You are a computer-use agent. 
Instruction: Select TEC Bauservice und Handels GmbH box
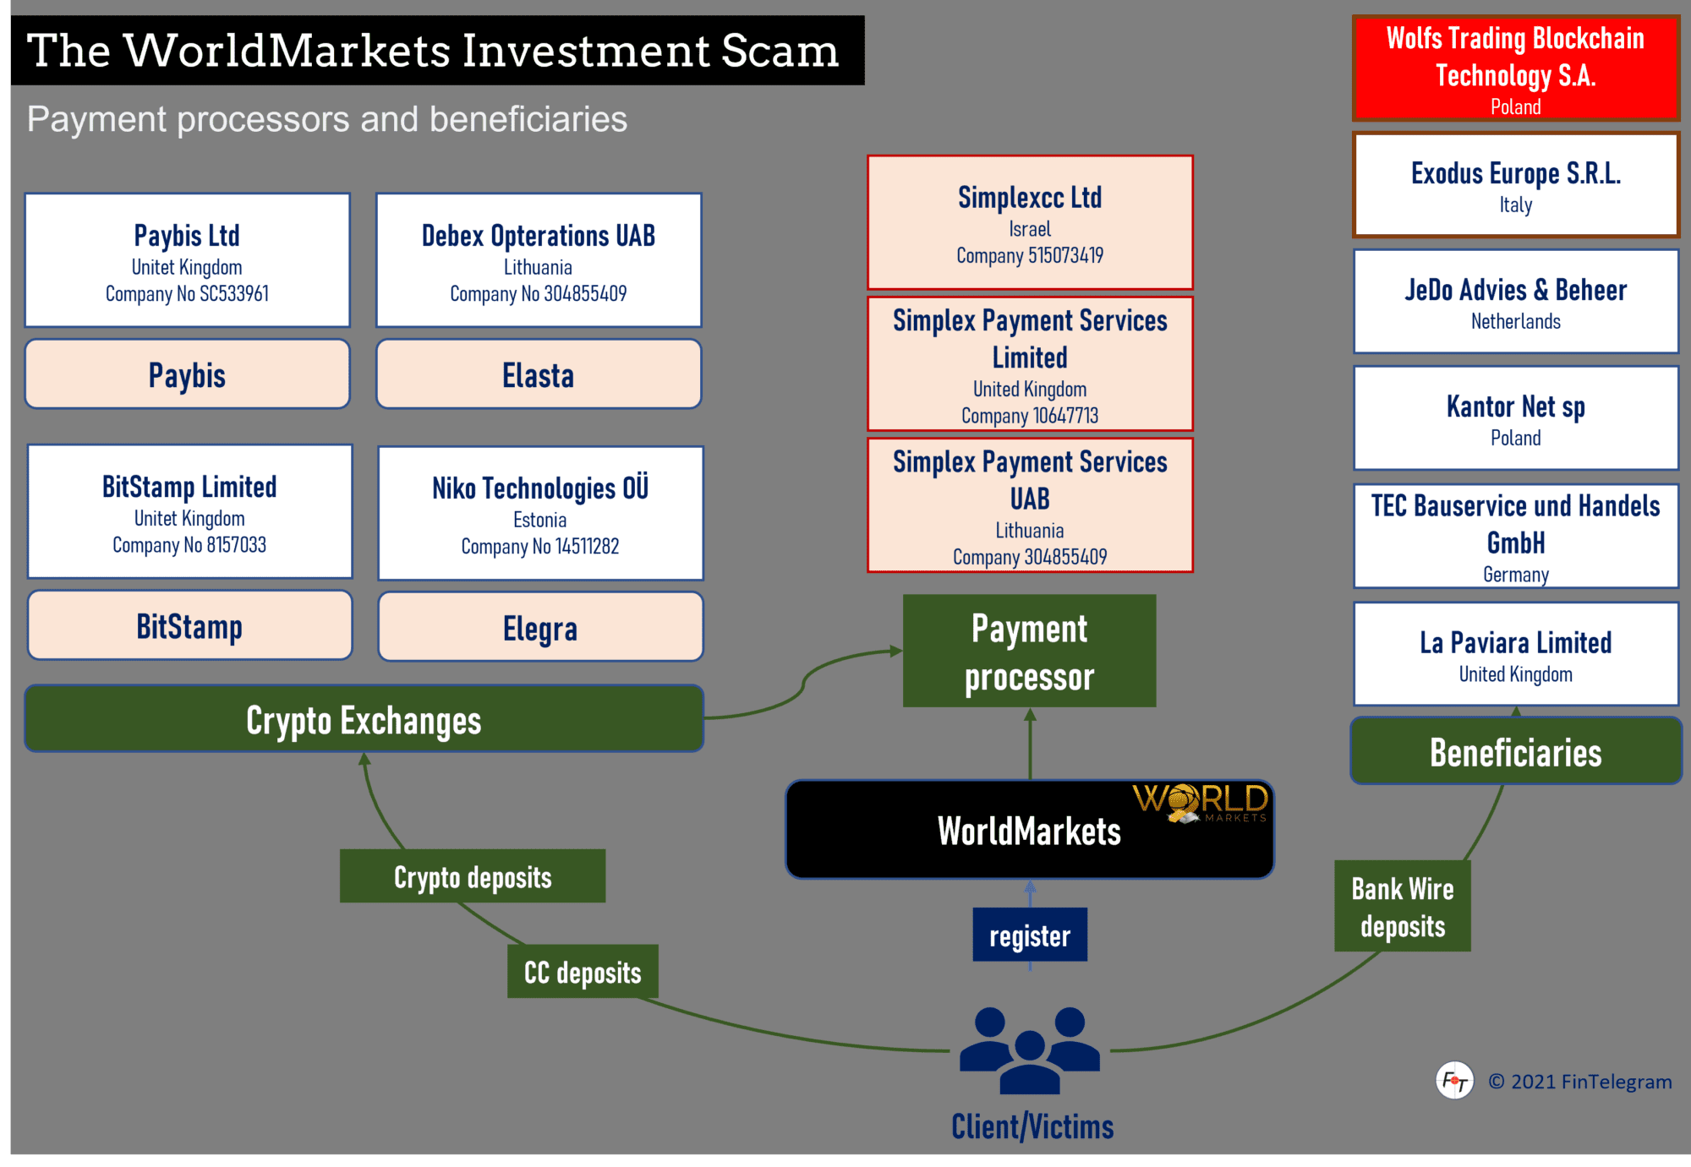pyautogui.click(x=1516, y=536)
